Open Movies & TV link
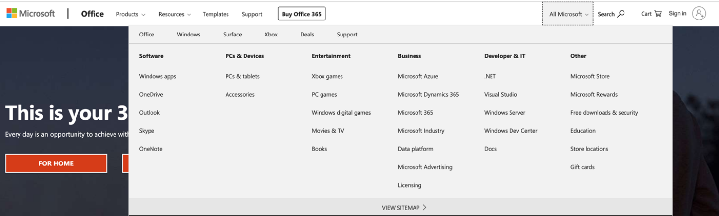Image resolution: width=719 pixels, height=216 pixels. [328, 131]
